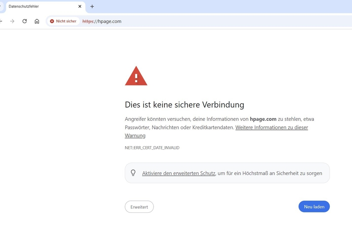352x231 pixels.
Task: Open the tab search dropdown at top-left
Action: click(1, 6)
